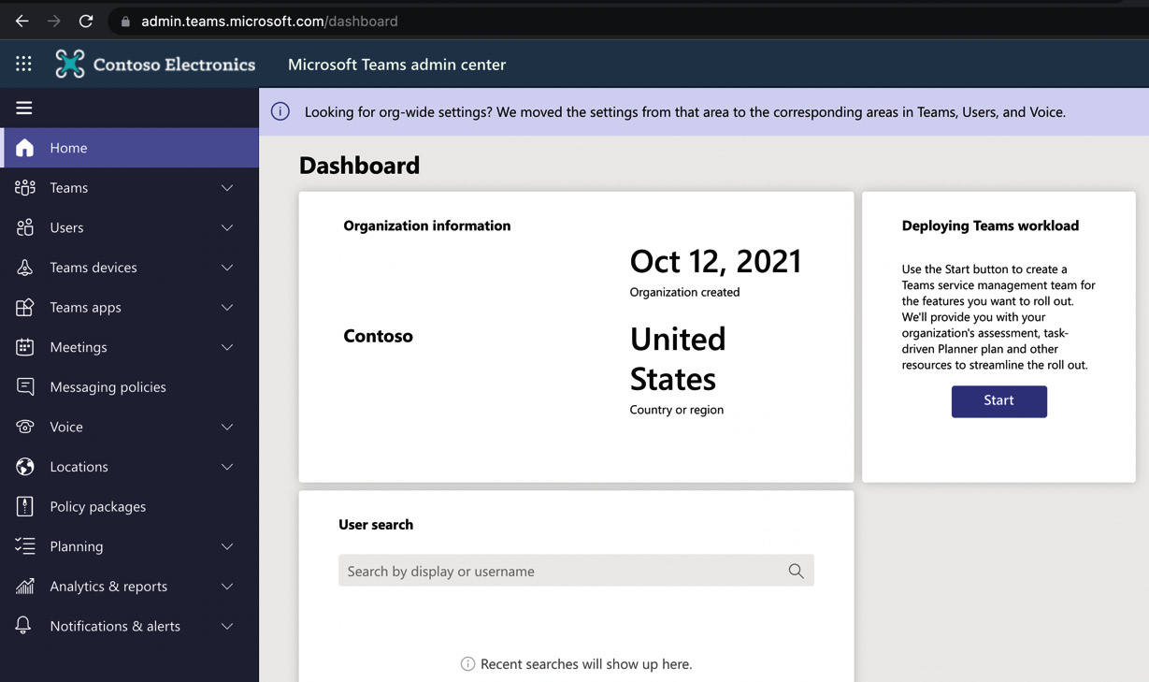
Task: Open Policy packages in the sidebar
Action: pos(129,507)
